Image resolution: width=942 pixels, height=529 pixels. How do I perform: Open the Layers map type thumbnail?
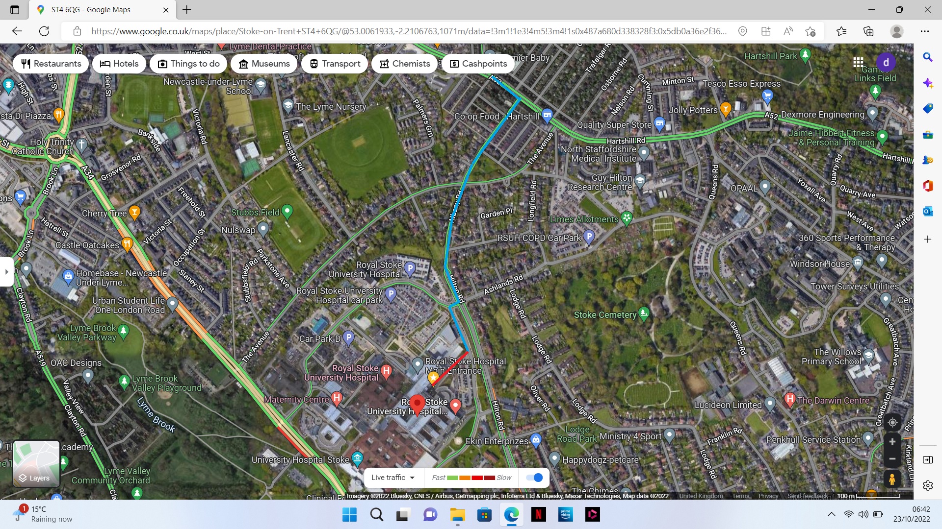[x=36, y=463]
